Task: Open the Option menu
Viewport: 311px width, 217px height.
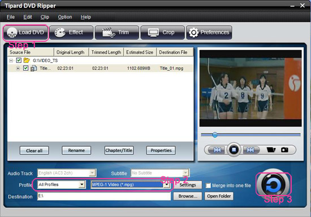Action: pyautogui.click(x=65, y=17)
